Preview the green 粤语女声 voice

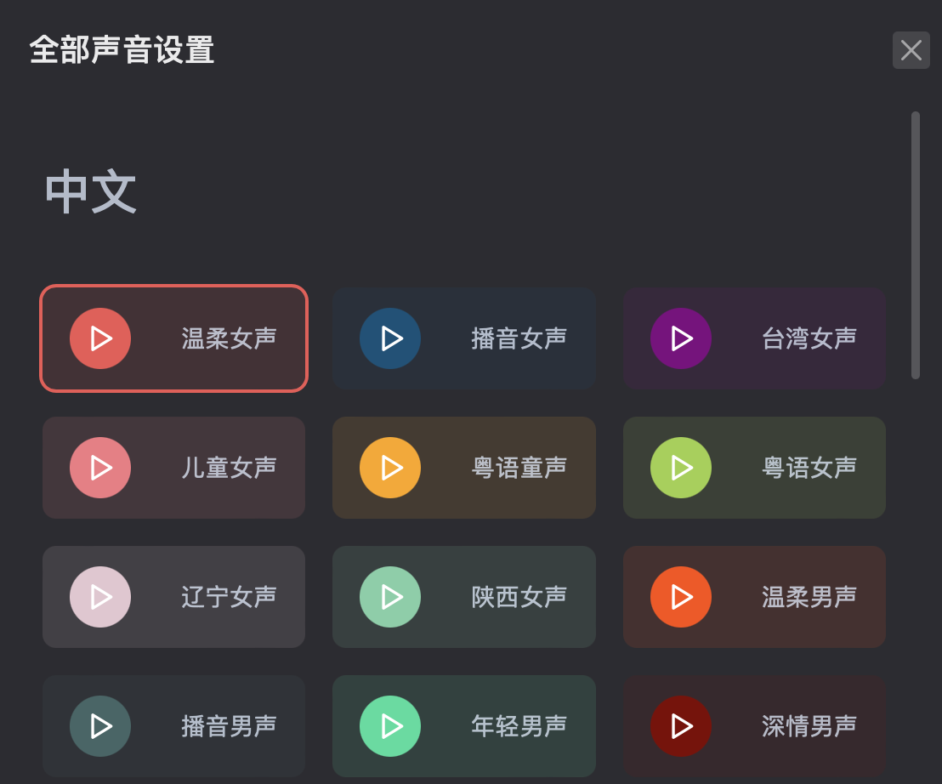click(681, 468)
